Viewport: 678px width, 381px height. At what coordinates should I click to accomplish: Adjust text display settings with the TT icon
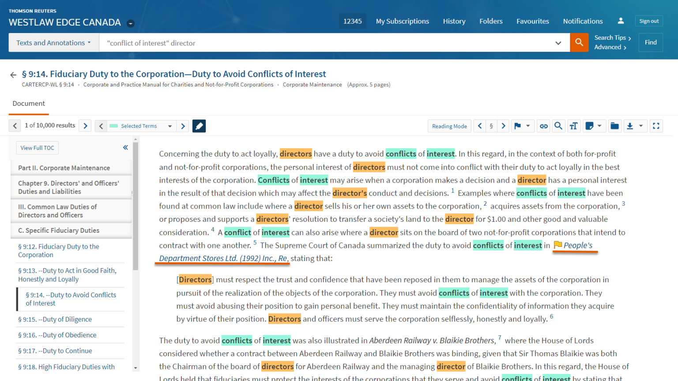click(x=574, y=126)
